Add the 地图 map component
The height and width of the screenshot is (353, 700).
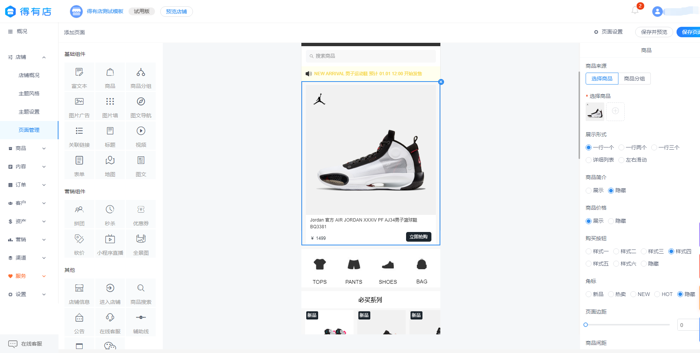[110, 165]
